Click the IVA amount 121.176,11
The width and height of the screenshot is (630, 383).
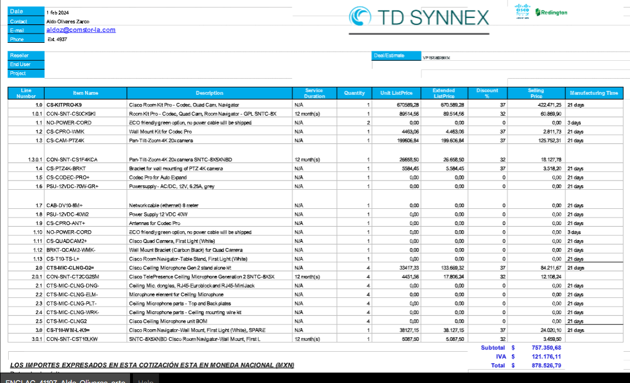tap(546, 356)
